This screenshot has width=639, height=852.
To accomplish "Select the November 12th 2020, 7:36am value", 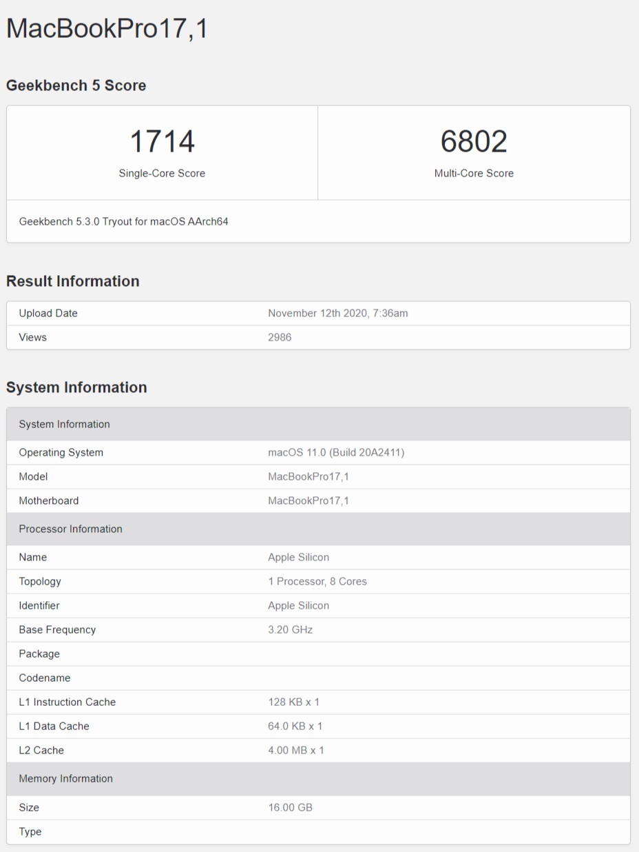I will (x=337, y=313).
